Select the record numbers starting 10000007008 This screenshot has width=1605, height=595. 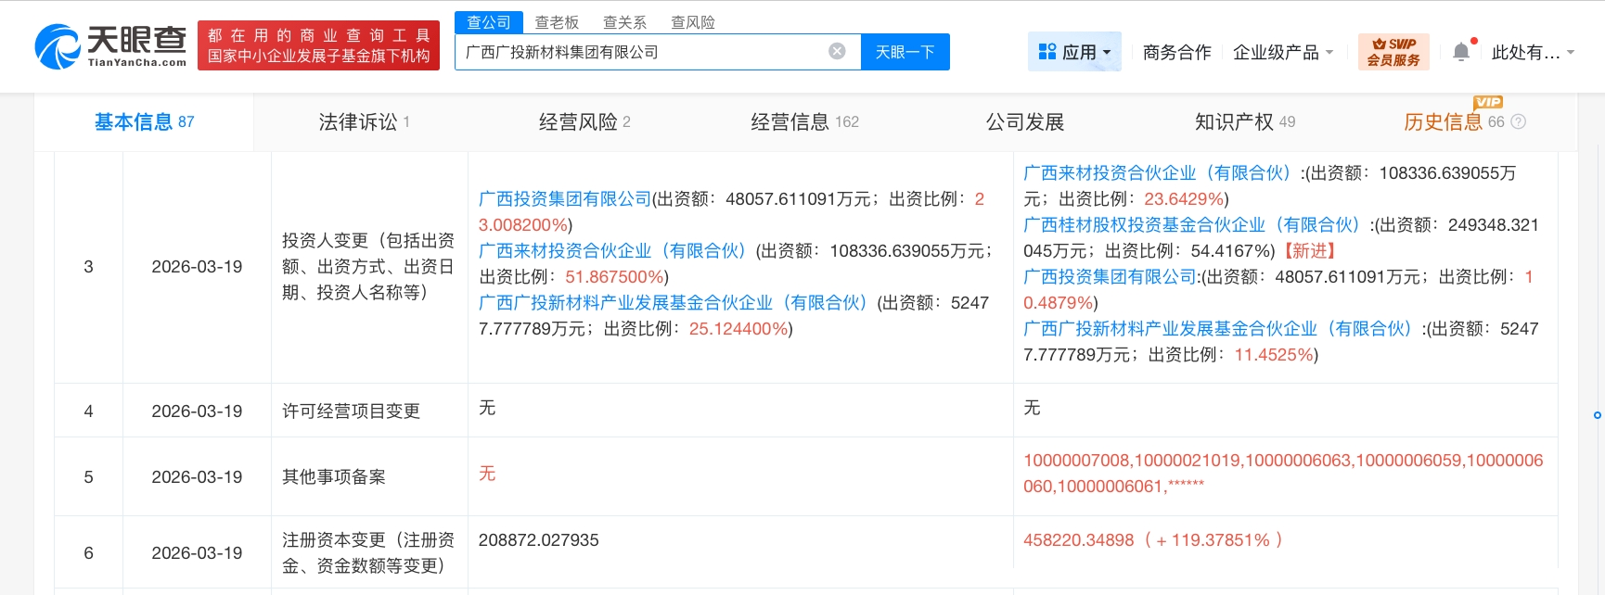(x=1283, y=473)
